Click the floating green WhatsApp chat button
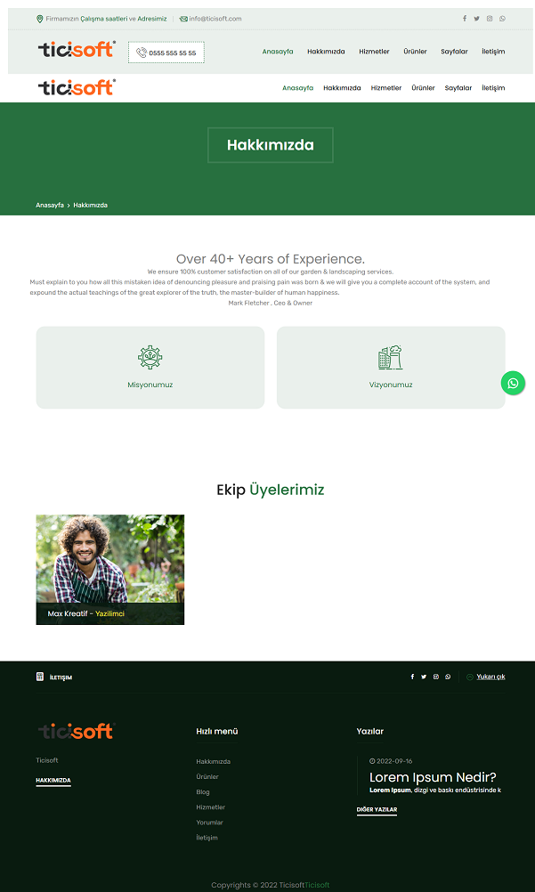This screenshot has width=535, height=892. click(x=513, y=383)
